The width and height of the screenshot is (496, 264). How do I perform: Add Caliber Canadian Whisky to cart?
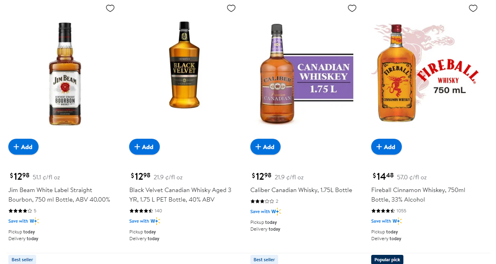click(265, 147)
